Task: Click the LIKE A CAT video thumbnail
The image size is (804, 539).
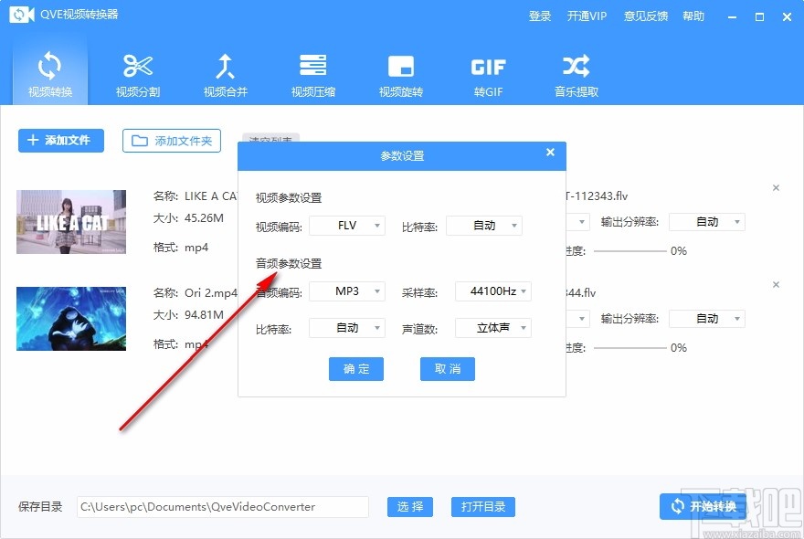Action: tap(70, 221)
